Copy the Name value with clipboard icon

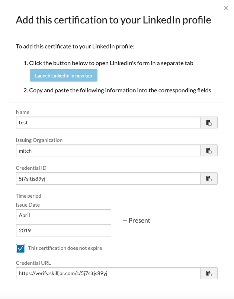click(x=209, y=123)
